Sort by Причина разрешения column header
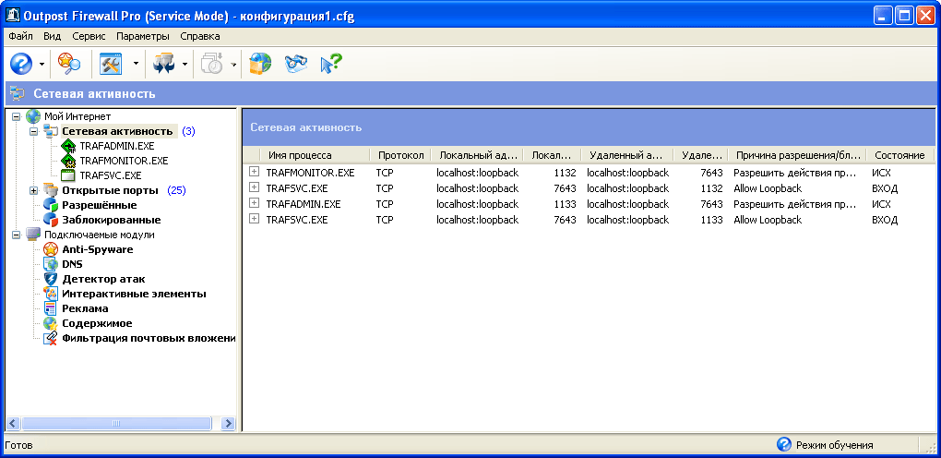This screenshot has height=458, width=941. click(x=798, y=155)
